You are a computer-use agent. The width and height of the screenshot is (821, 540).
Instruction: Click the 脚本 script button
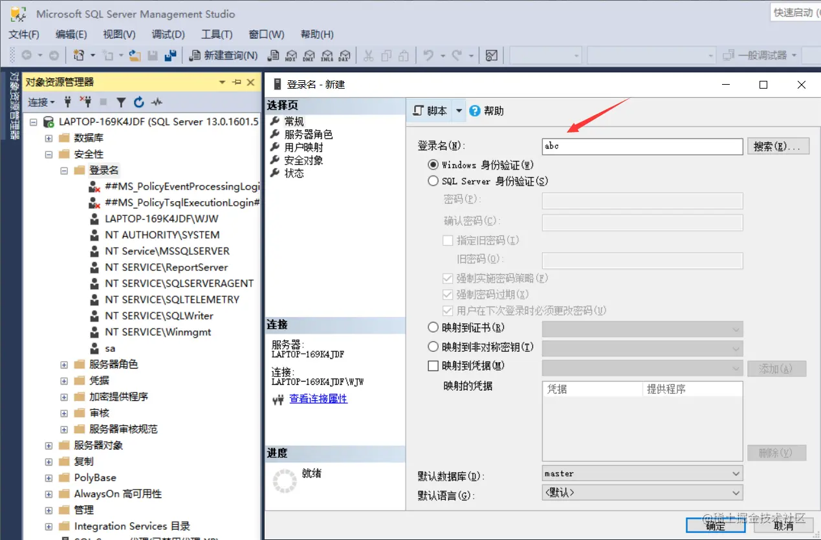tap(430, 111)
